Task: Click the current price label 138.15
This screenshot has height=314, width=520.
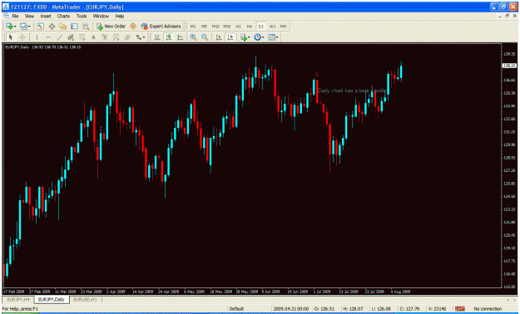Action: [x=509, y=66]
